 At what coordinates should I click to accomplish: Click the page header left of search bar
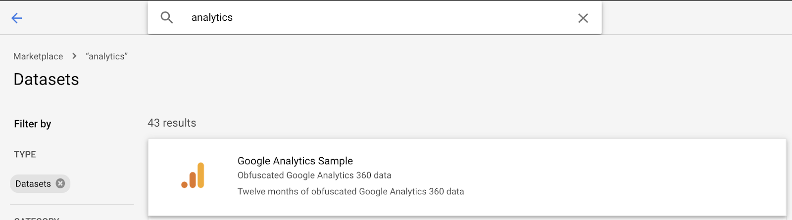[x=84, y=18]
